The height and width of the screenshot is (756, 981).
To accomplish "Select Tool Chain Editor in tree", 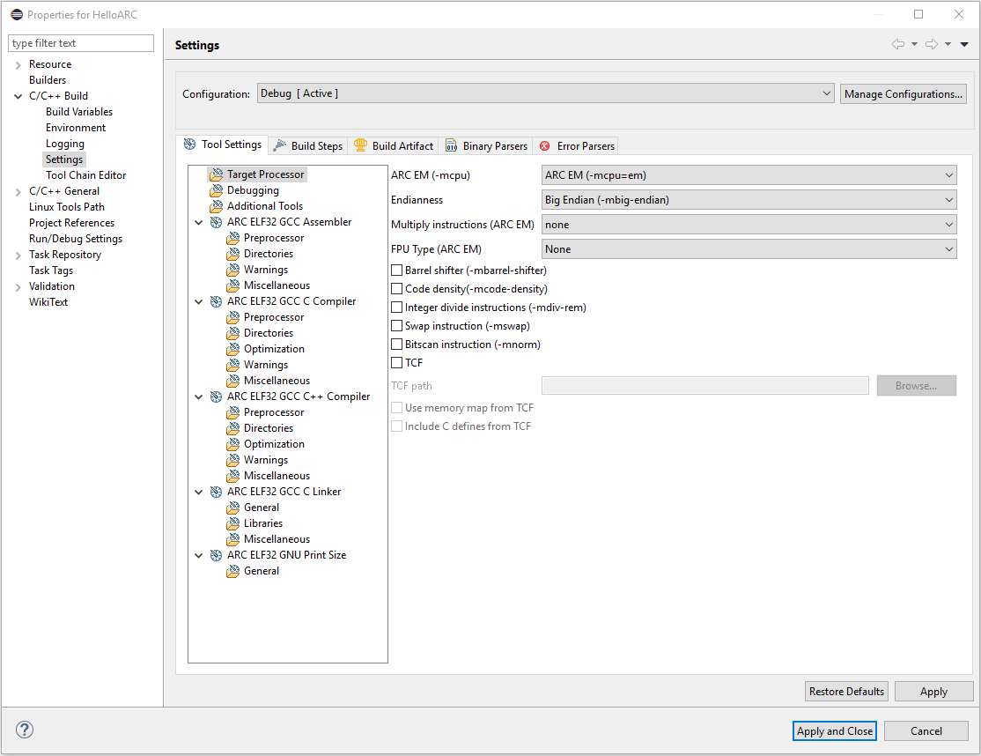I will [85, 175].
